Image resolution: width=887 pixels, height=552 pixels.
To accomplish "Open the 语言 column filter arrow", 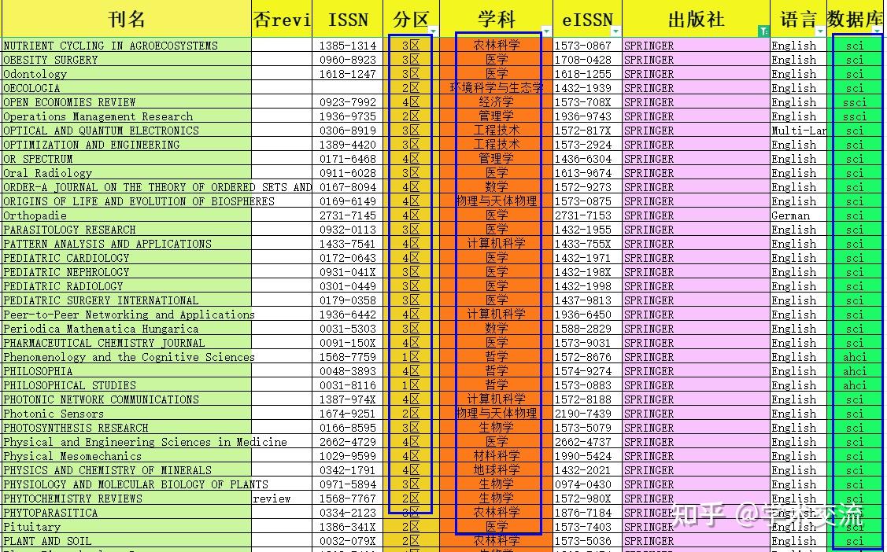I will (819, 31).
